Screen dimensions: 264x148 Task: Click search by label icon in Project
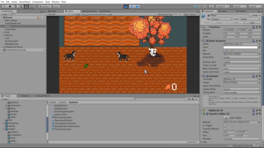point(193,99)
